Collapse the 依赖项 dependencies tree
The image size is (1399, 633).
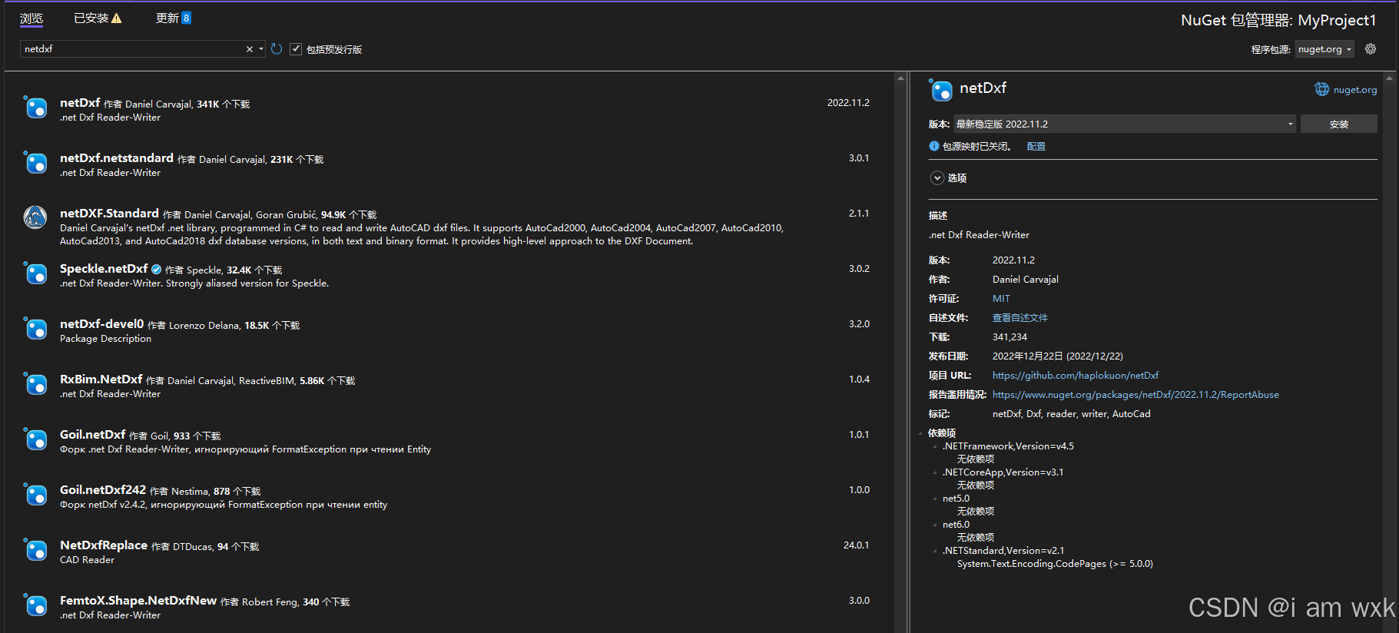[x=920, y=433]
